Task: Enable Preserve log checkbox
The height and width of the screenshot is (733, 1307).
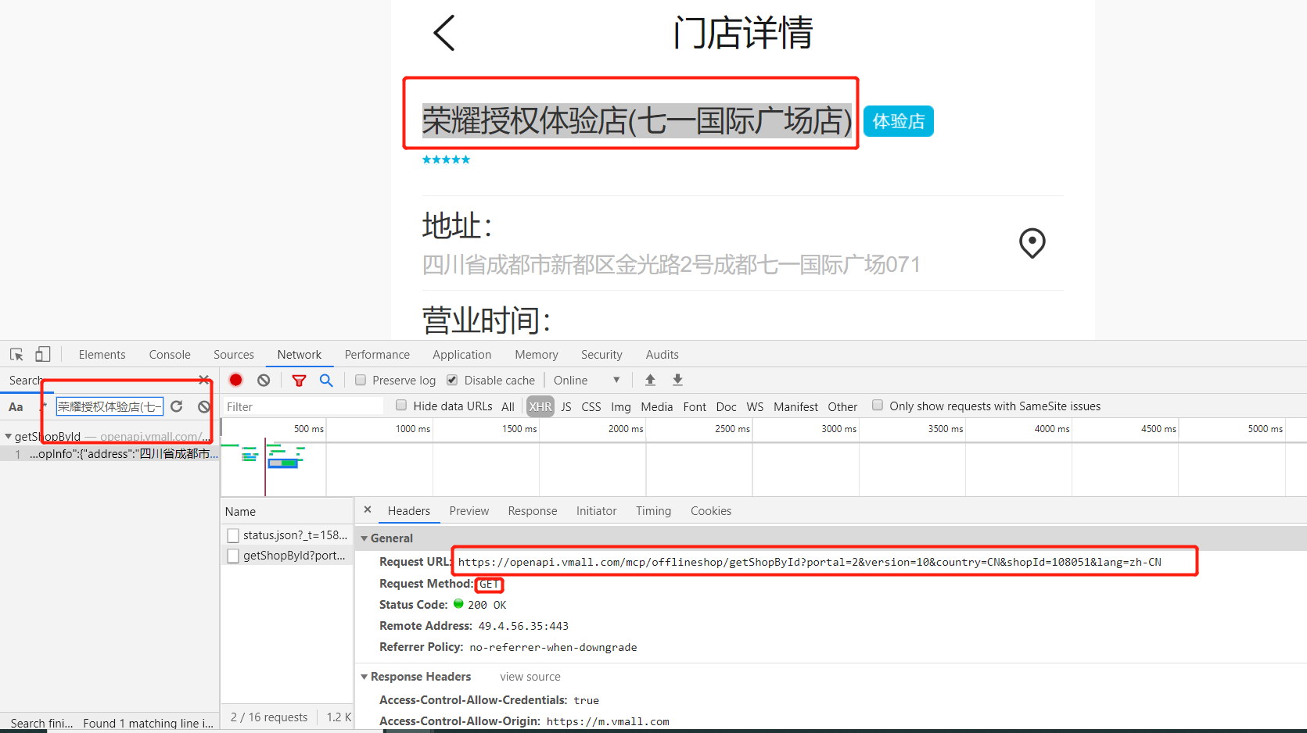Action: 361,380
